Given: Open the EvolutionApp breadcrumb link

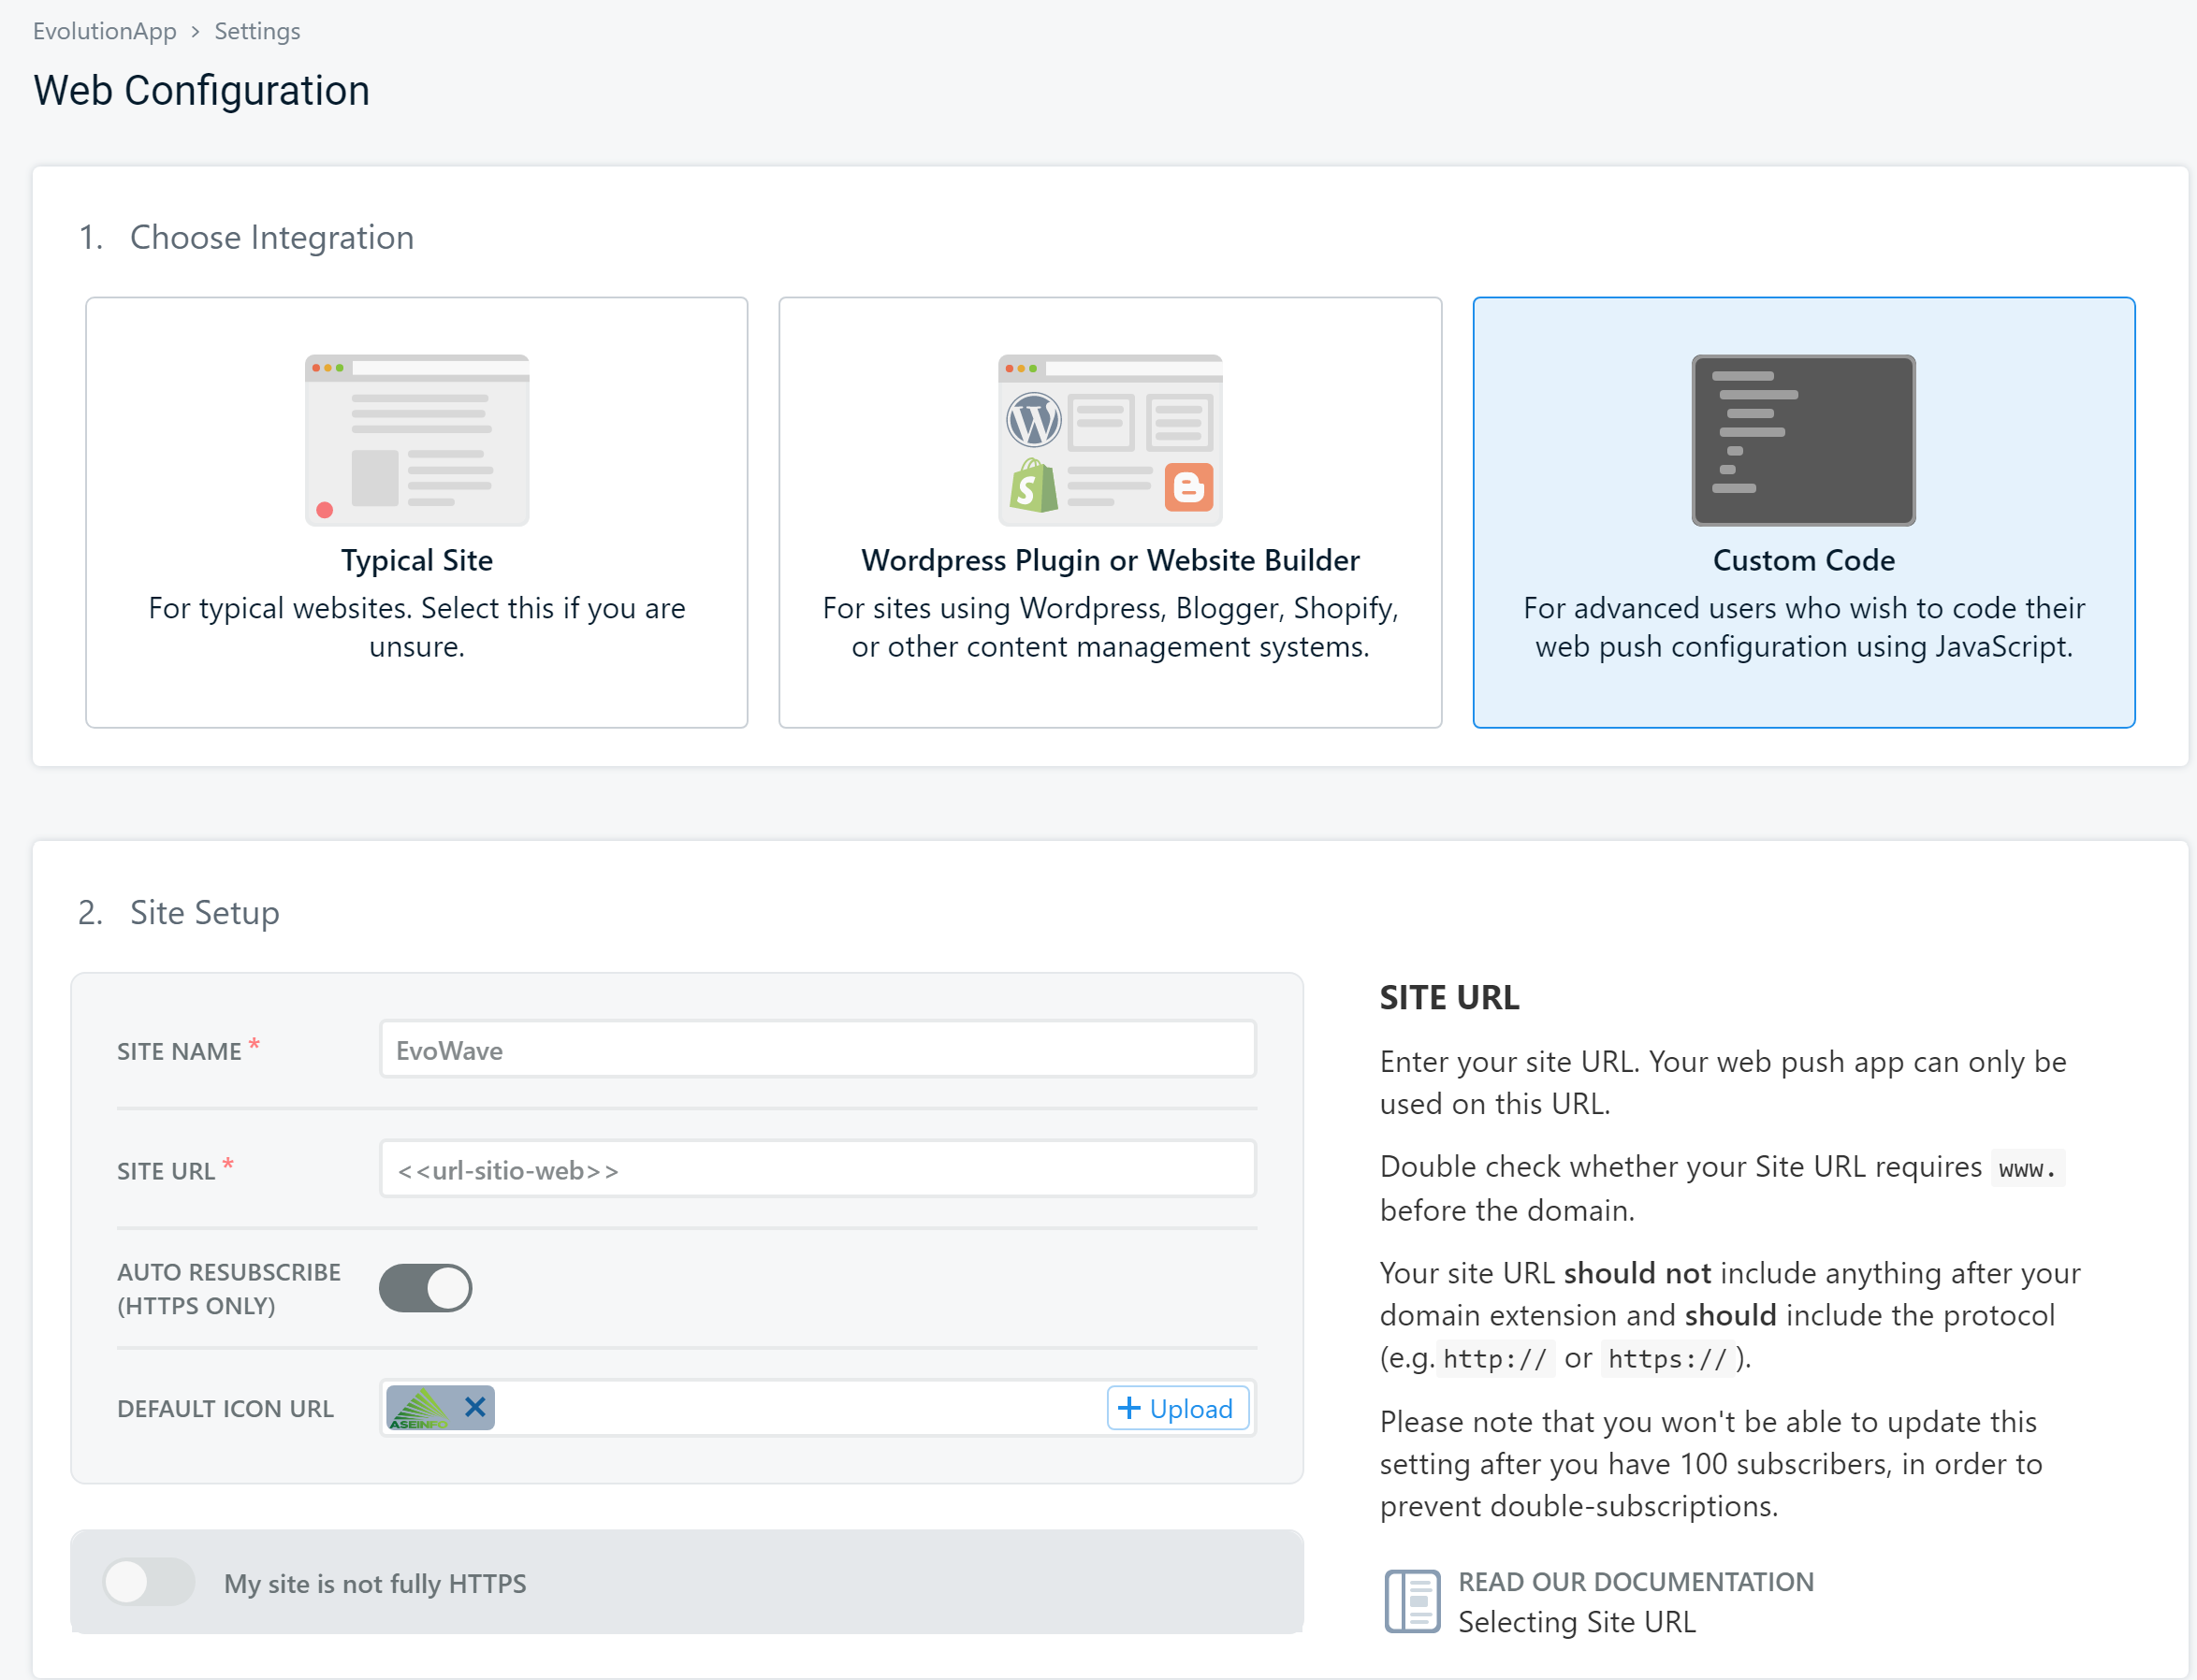Looking at the screenshot, I should click(105, 31).
